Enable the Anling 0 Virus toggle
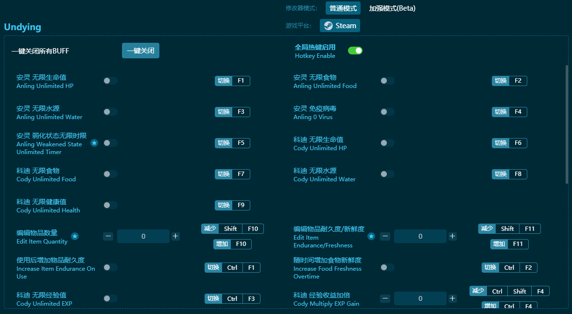Image resolution: width=572 pixels, height=314 pixels. pos(387,112)
